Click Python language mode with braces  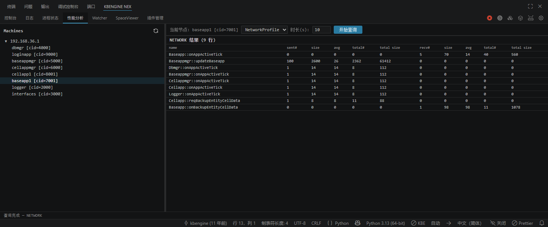(338, 223)
